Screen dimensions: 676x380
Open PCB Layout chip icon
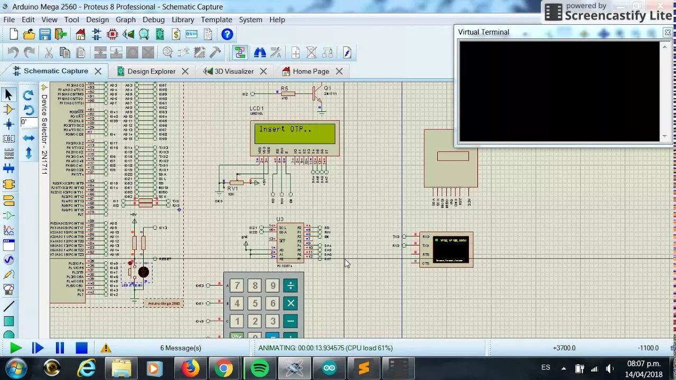click(x=112, y=35)
